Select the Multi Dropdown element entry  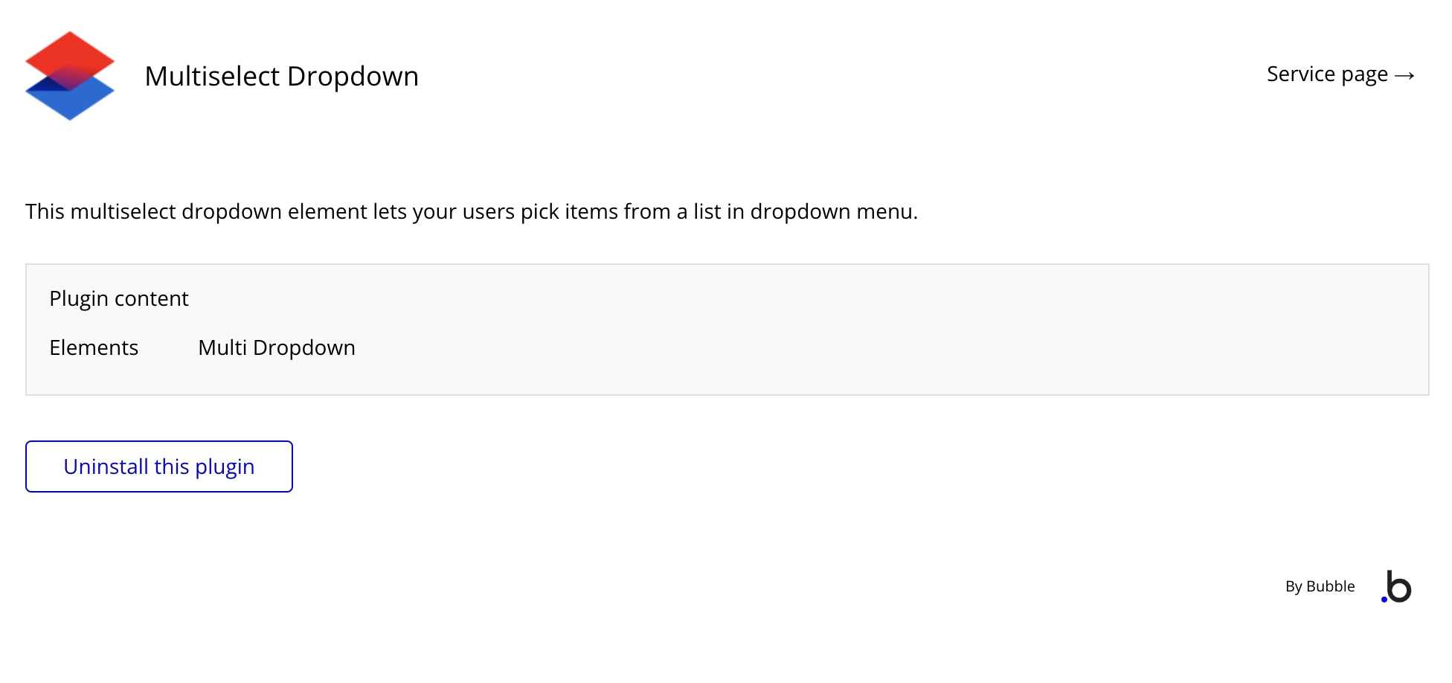click(x=277, y=347)
